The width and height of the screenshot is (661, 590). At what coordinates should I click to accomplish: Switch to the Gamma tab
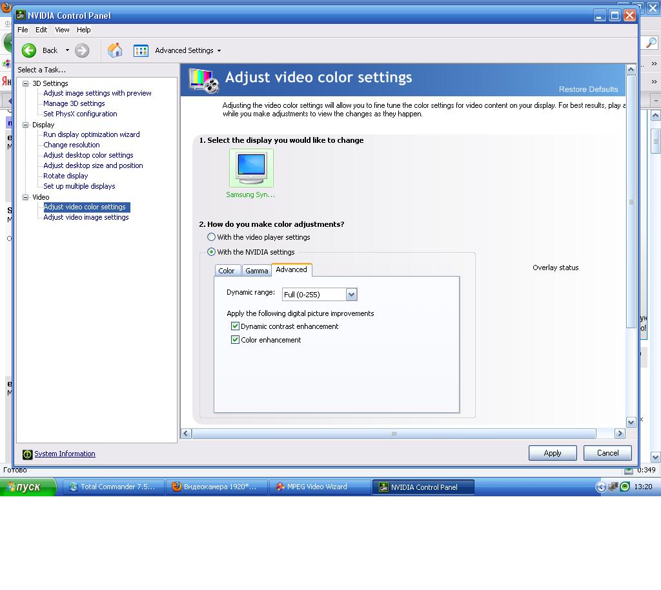pyautogui.click(x=256, y=271)
